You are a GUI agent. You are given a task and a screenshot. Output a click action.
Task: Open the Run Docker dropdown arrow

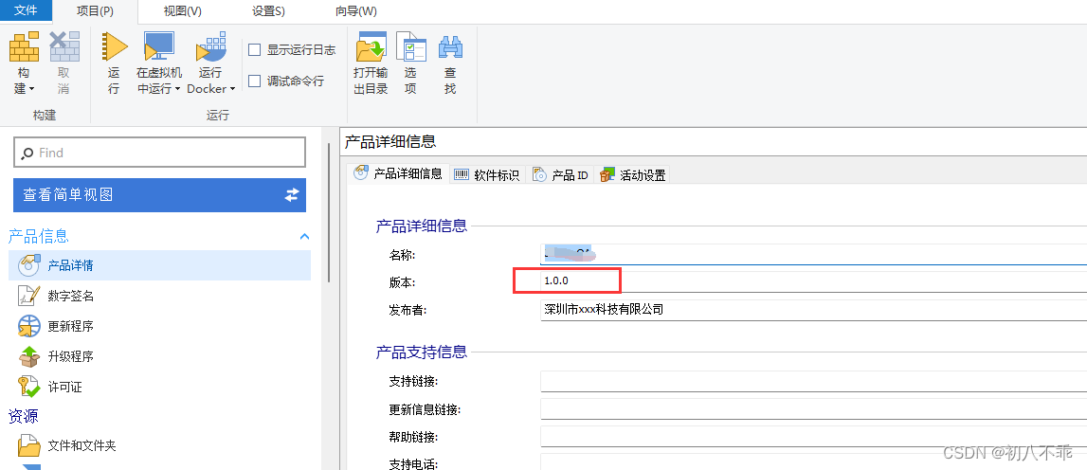click(232, 89)
